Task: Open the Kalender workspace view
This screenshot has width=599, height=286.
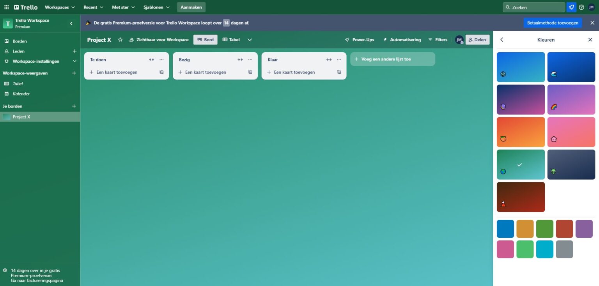Action: pyautogui.click(x=20, y=94)
